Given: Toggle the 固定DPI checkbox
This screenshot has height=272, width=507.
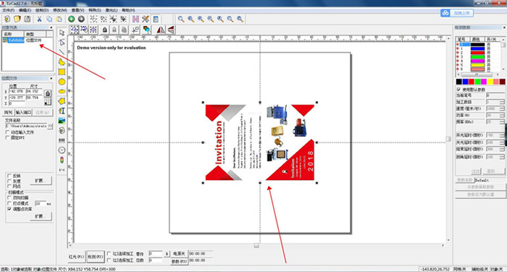Looking at the screenshot, I should point(7,137).
